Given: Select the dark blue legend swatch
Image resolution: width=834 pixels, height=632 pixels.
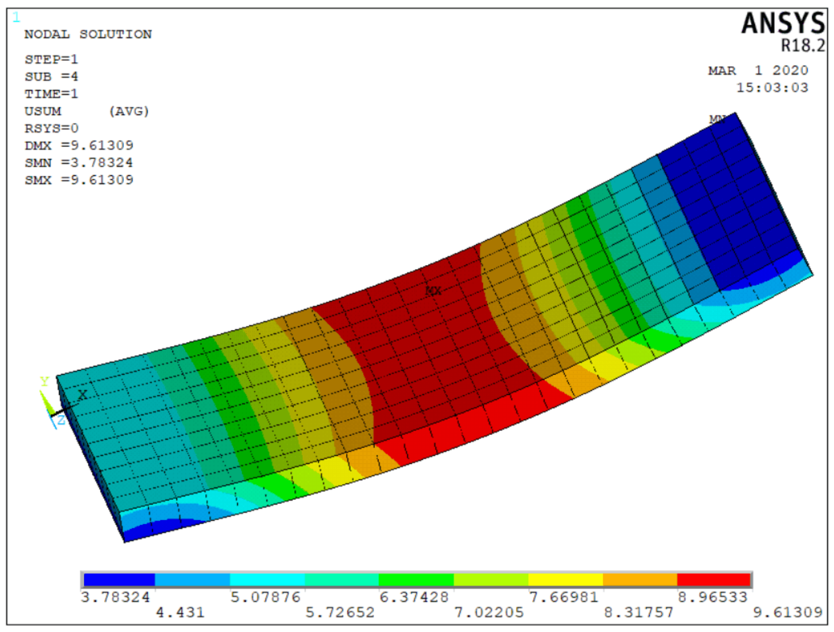Looking at the screenshot, I should pos(119,579).
